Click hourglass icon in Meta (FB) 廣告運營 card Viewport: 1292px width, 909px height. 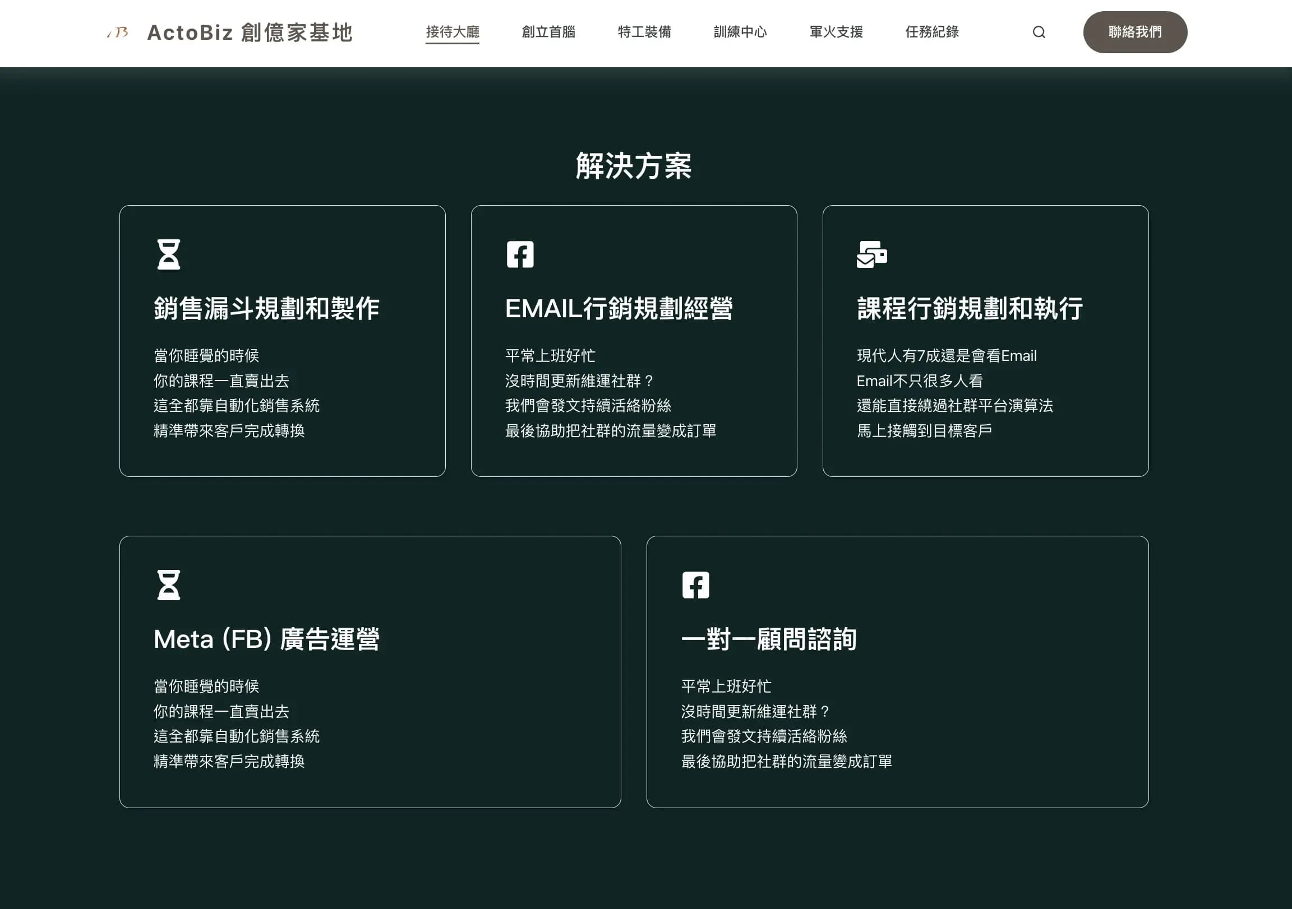coord(168,585)
